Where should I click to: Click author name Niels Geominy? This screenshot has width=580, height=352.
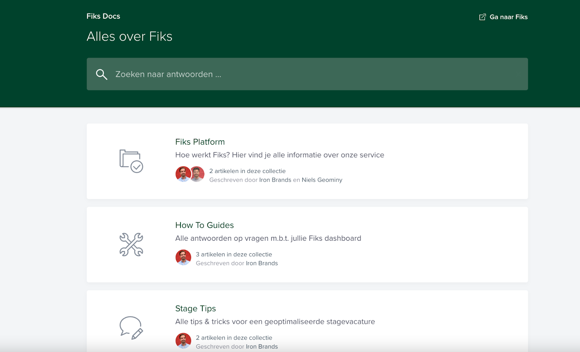tap(322, 180)
